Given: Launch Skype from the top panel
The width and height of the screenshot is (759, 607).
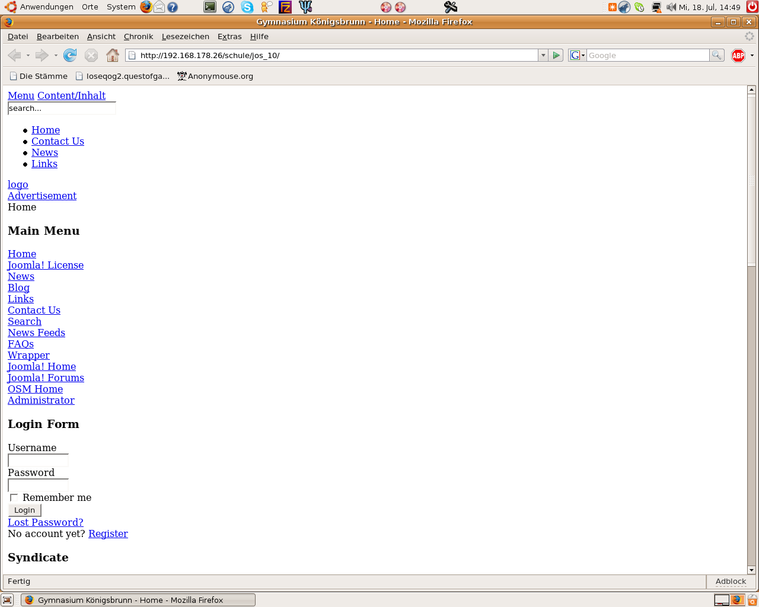Looking at the screenshot, I should 247,7.
